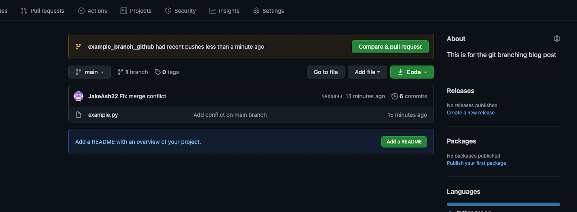View the 1 branch link
577x212 pixels.
(x=133, y=72)
